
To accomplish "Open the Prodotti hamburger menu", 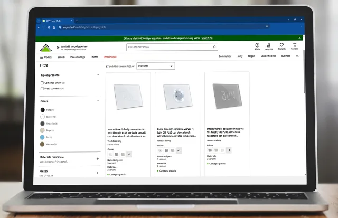I will (x=46, y=56).
